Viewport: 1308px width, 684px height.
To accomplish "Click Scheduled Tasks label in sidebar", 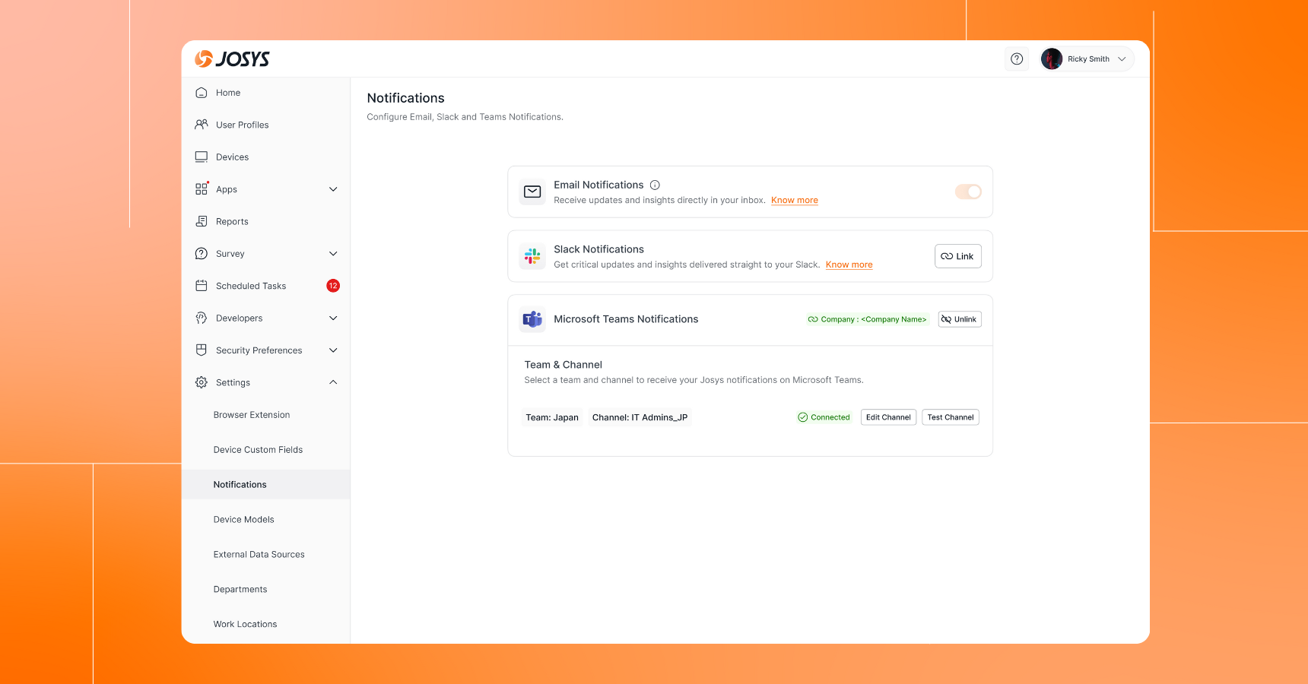I will (251, 286).
